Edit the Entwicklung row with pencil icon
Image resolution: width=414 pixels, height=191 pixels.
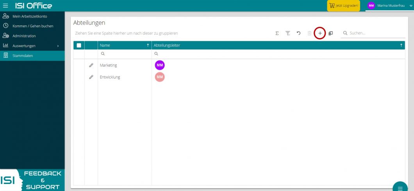click(91, 77)
